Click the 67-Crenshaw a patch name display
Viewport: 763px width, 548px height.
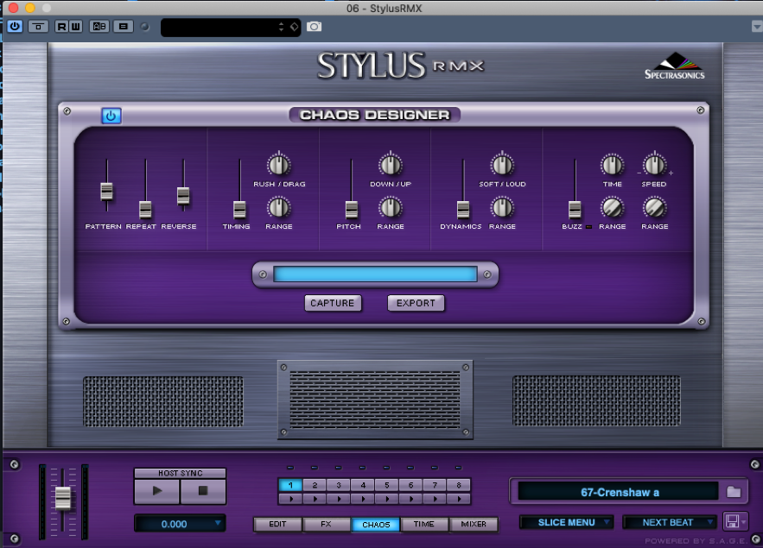[x=619, y=492]
